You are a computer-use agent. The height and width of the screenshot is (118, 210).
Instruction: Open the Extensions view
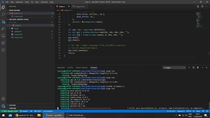[3, 43]
